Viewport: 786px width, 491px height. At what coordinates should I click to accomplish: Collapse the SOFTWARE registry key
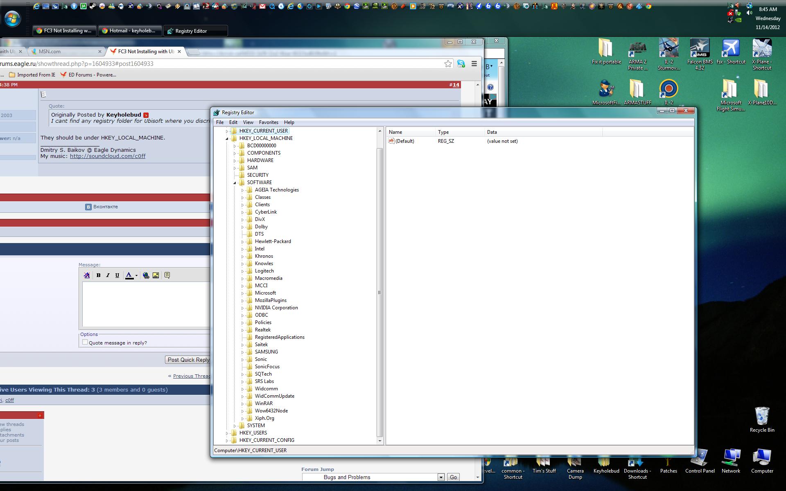point(235,182)
